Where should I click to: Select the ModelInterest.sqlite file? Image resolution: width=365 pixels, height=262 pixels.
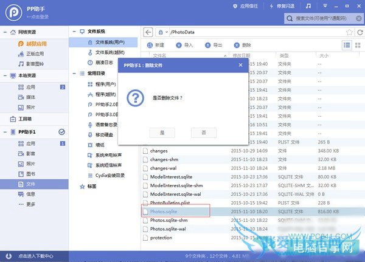[171, 177]
